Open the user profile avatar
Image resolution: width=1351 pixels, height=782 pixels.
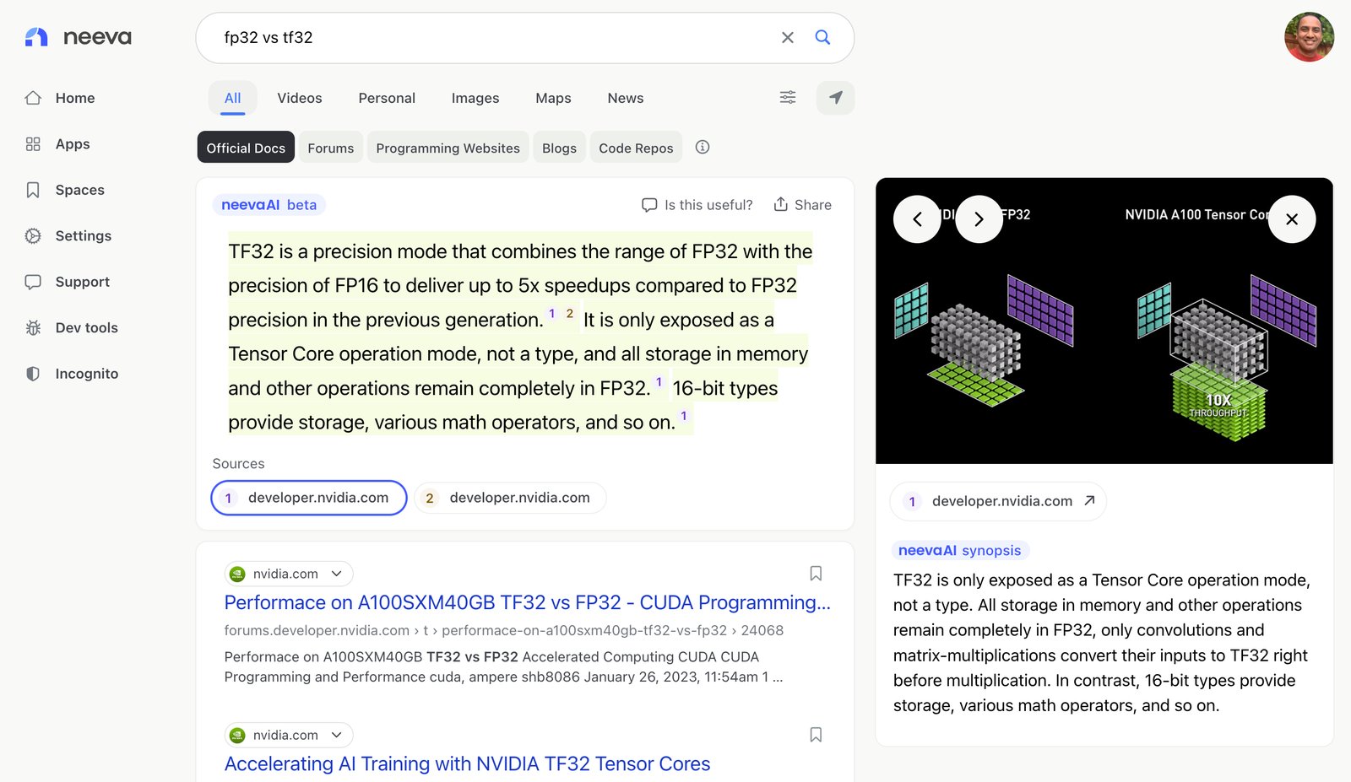[x=1309, y=37]
